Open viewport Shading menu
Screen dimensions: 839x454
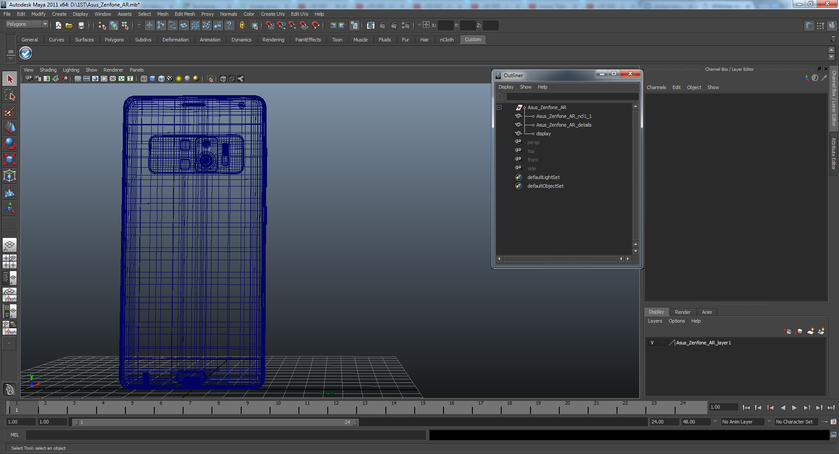click(x=48, y=70)
